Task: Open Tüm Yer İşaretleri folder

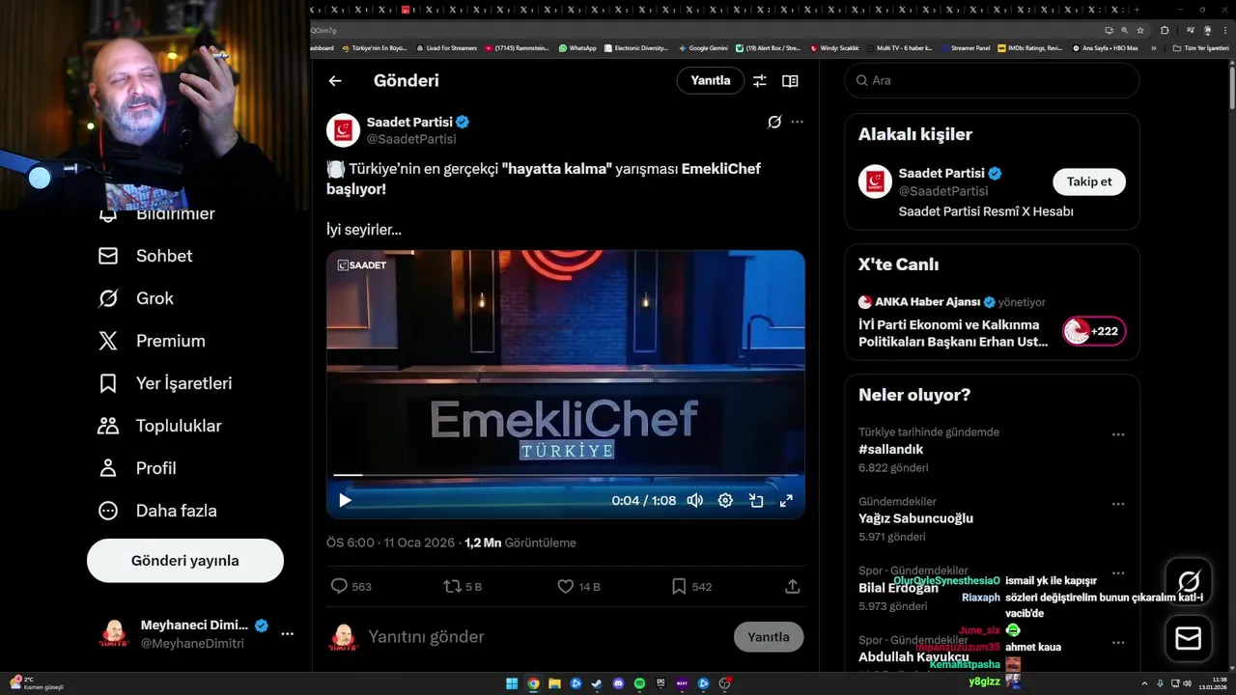Action: (1200, 47)
